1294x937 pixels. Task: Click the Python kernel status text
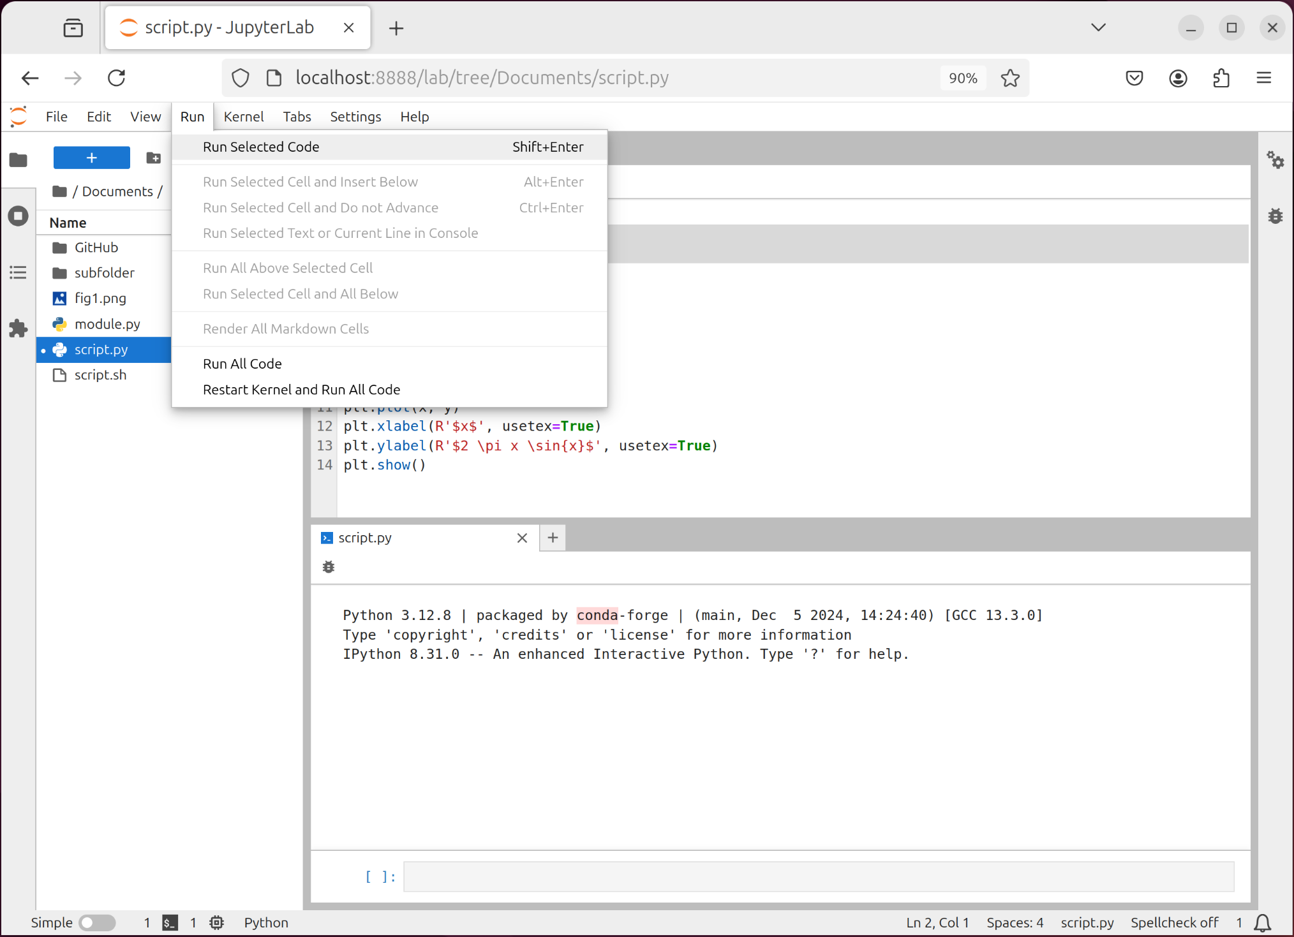tap(266, 923)
